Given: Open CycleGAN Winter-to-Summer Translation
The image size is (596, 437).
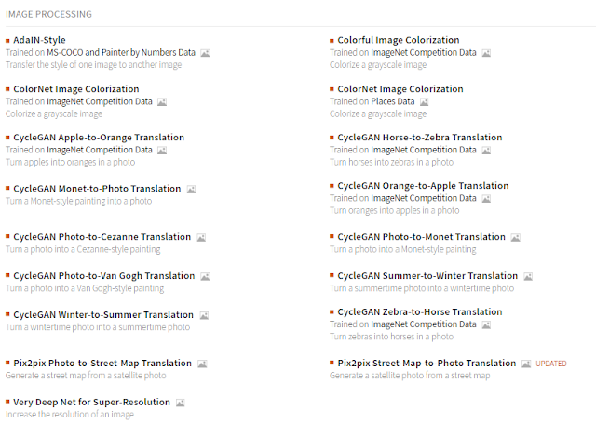Looking at the screenshot, I should tap(103, 315).
